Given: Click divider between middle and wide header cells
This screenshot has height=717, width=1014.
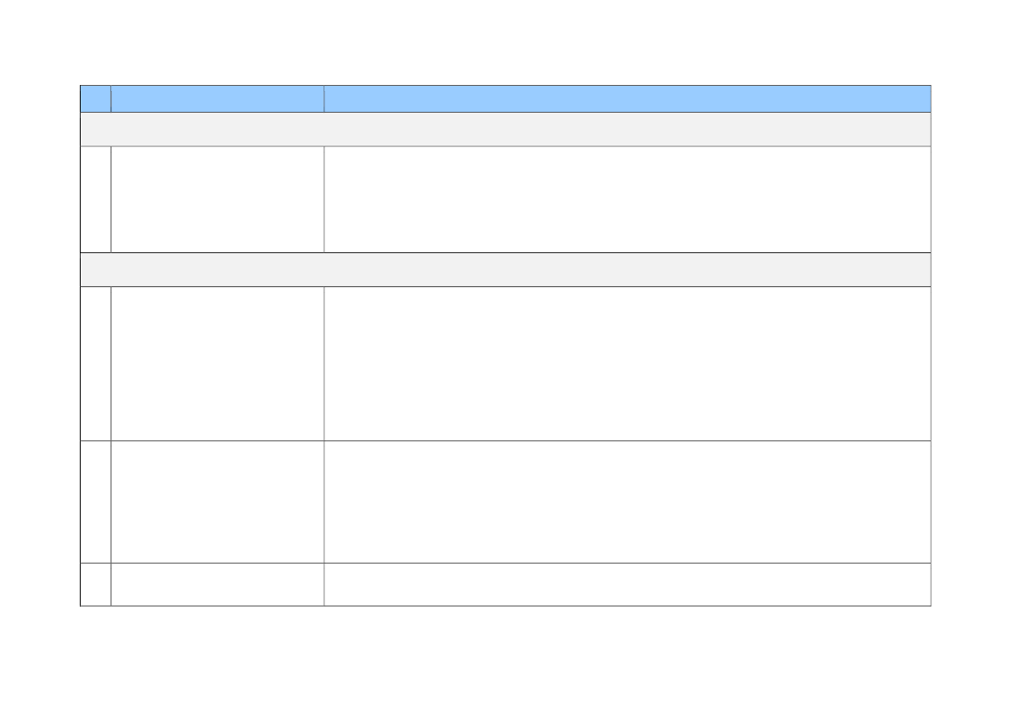Looking at the screenshot, I should click(324, 99).
